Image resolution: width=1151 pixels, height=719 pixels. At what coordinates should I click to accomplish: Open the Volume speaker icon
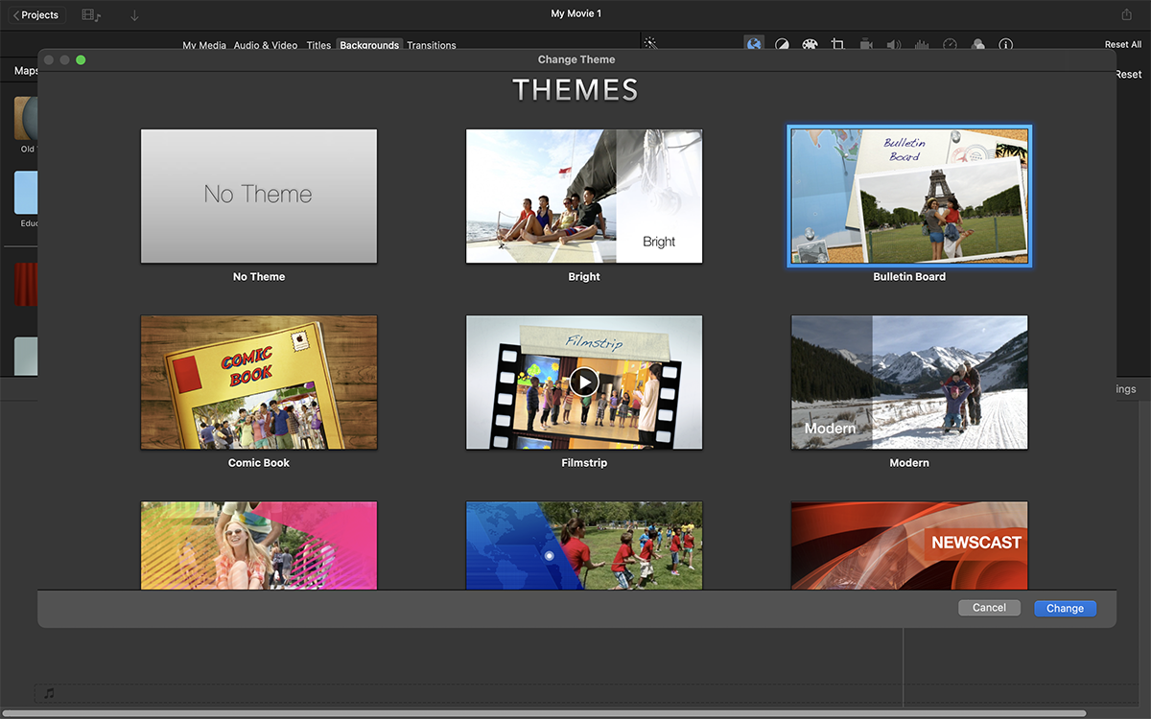pyautogui.click(x=894, y=44)
